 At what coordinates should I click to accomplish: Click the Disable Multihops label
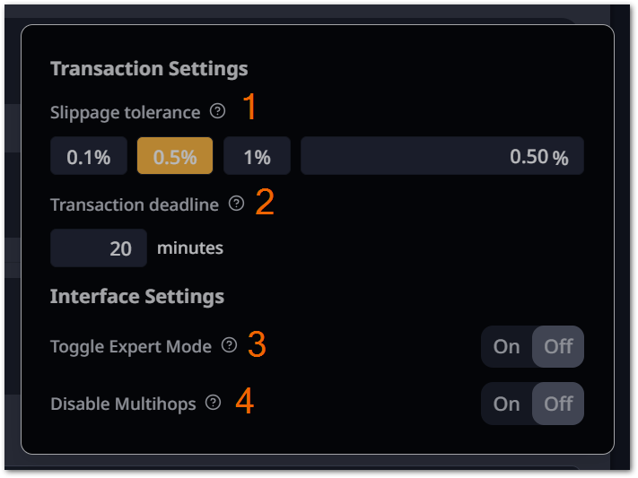coord(123,404)
